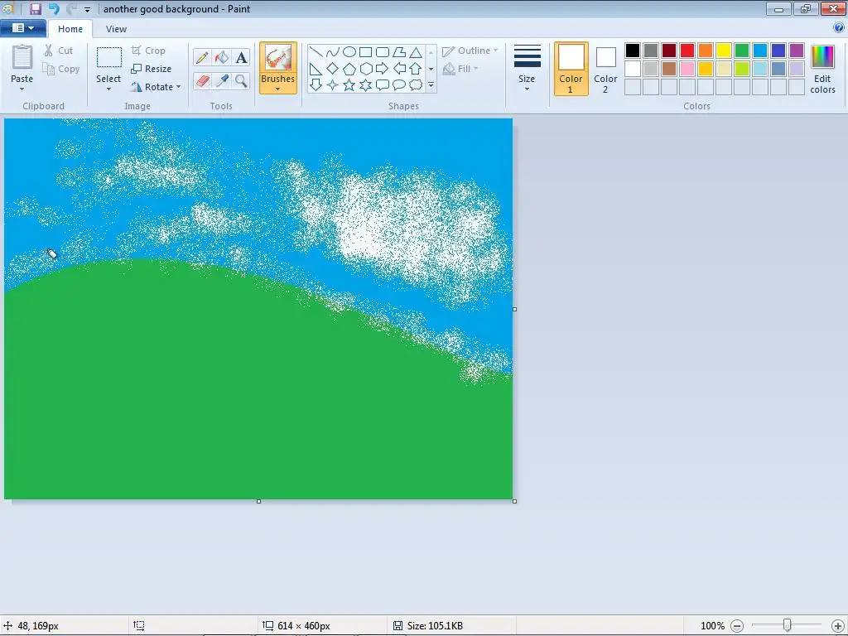Image resolution: width=848 pixels, height=636 pixels.
Task: Choose the Down arrow shape
Action: click(316, 85)
